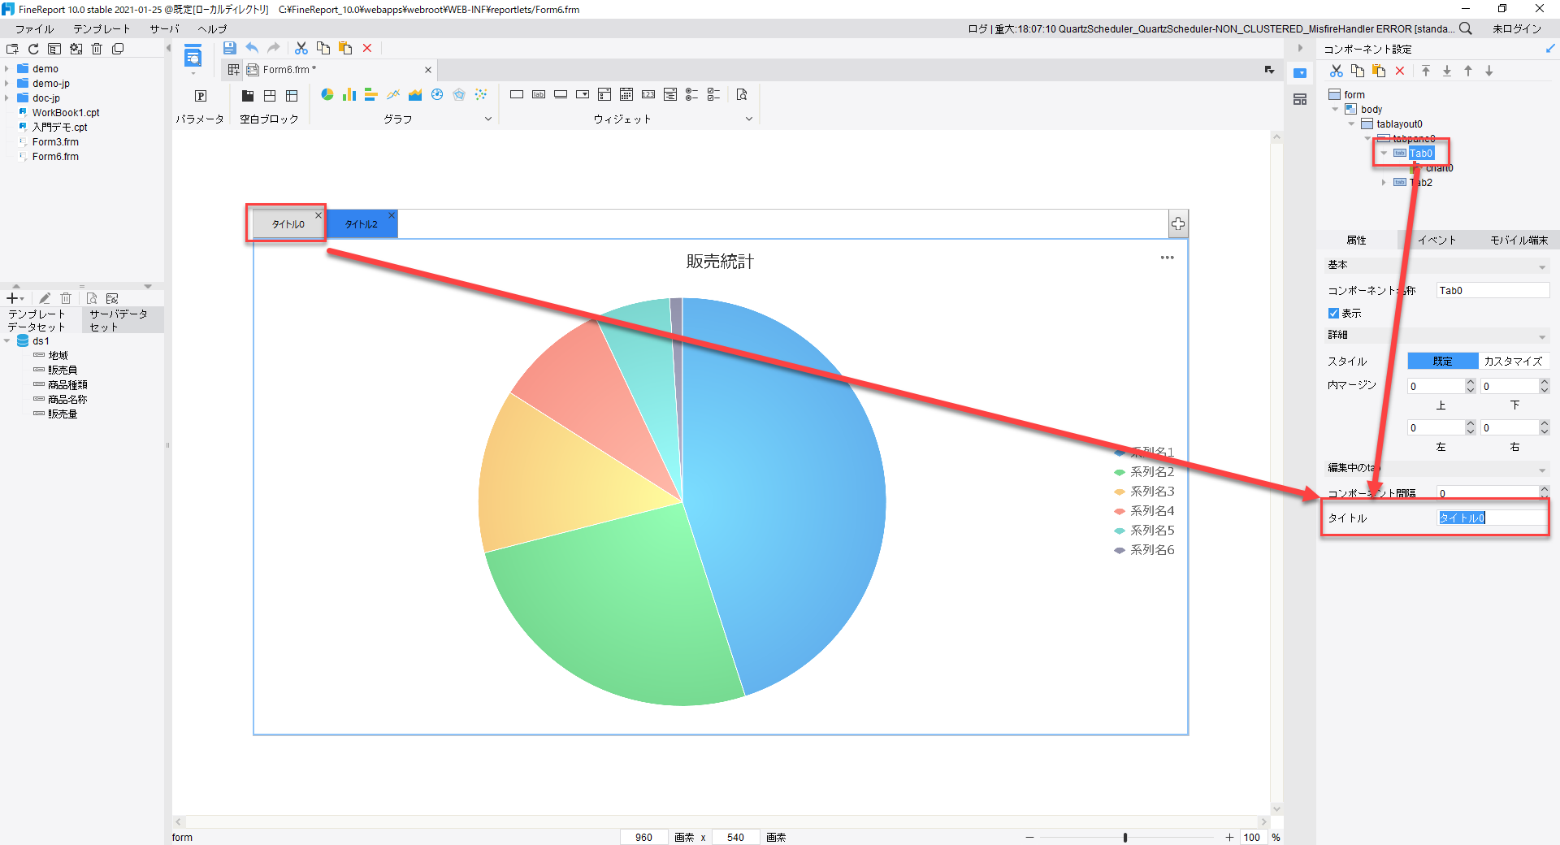Add a new dataset with the plus icon

(12, 298)
